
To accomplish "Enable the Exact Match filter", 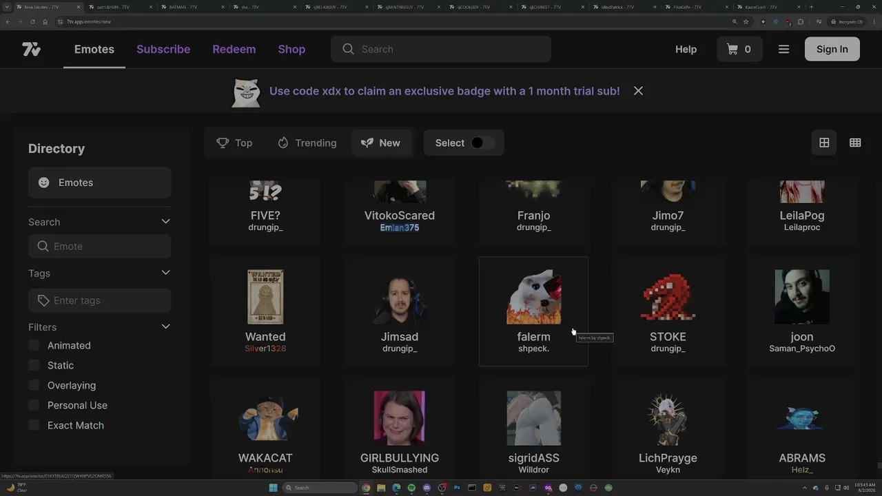I will pos(34,425).
